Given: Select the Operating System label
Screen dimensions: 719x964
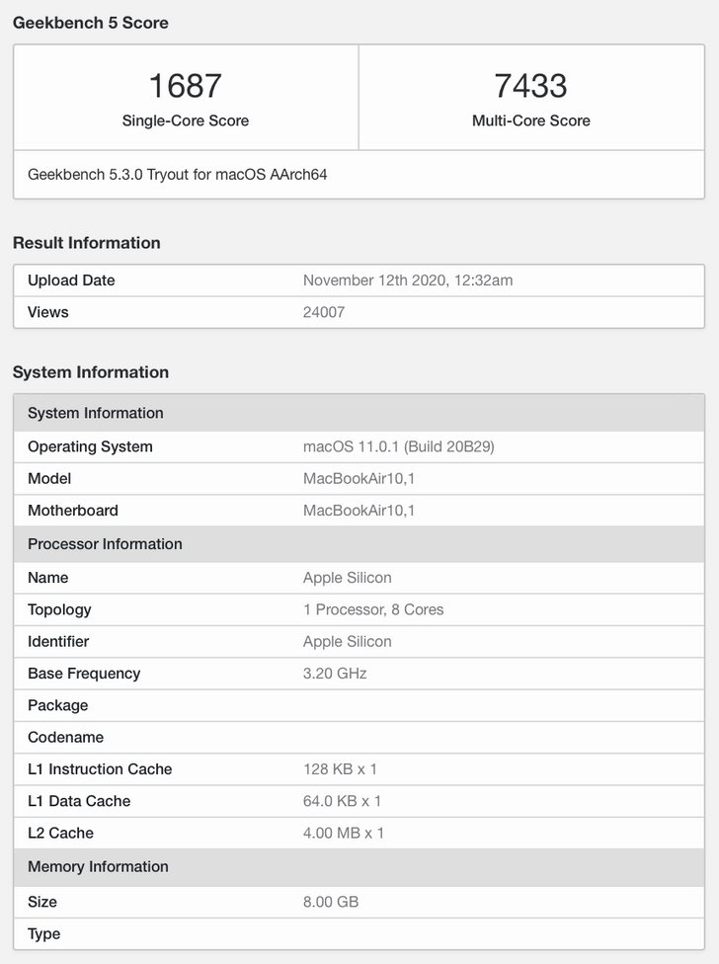Looking at the screenshot, I should click(90, 447).
